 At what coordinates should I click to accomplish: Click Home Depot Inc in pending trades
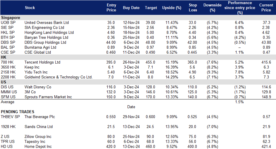[38, 146]
